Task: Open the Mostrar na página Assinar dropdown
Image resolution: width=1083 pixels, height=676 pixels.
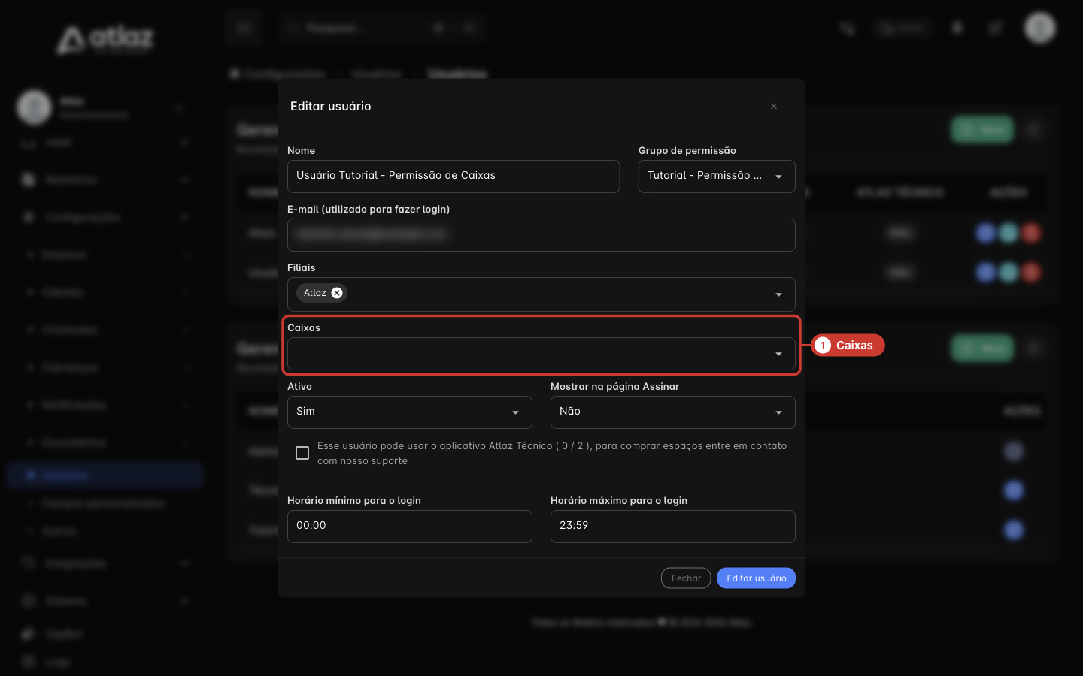Action: pos(672,412)
